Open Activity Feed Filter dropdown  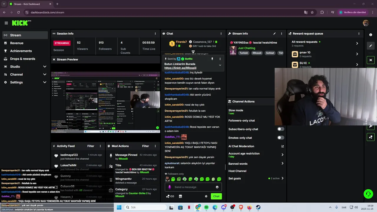[91, 146]
